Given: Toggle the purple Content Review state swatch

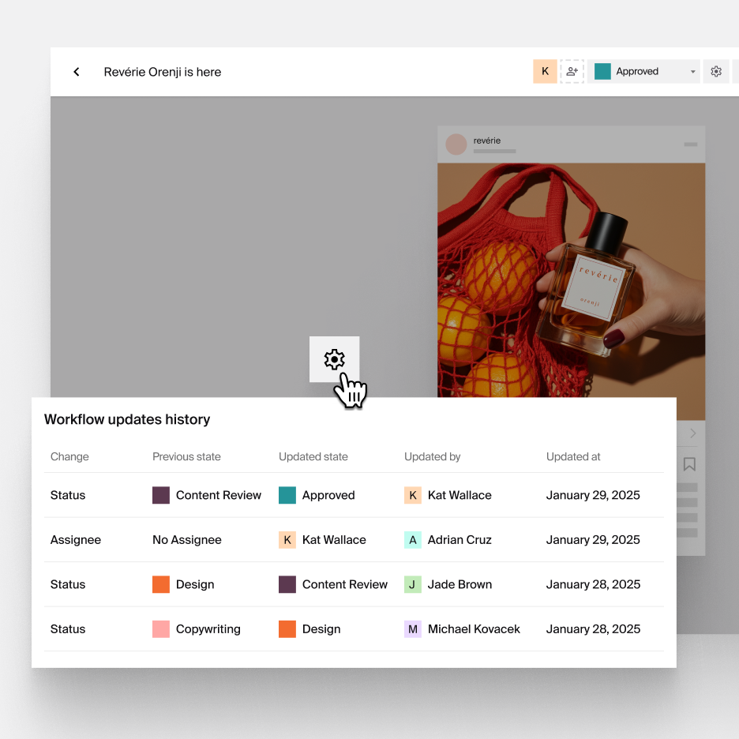Looking at the screenshot, I should pos(160,495).
